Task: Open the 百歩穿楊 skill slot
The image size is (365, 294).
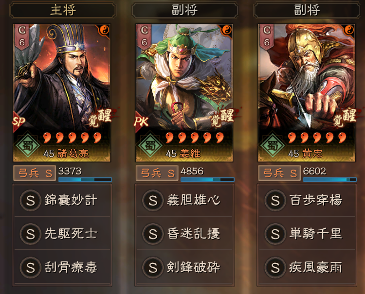Action: [x=307, y=200]
